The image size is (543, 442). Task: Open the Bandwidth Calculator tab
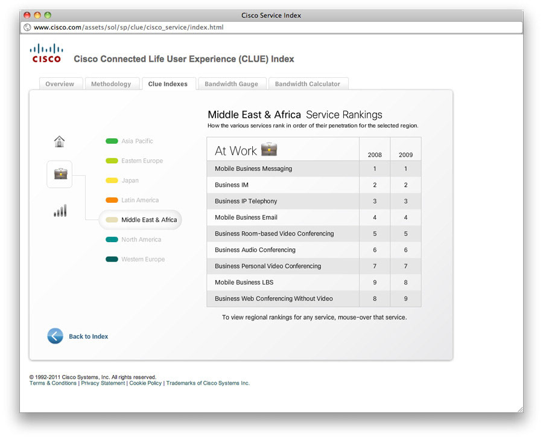click(308, 84)
